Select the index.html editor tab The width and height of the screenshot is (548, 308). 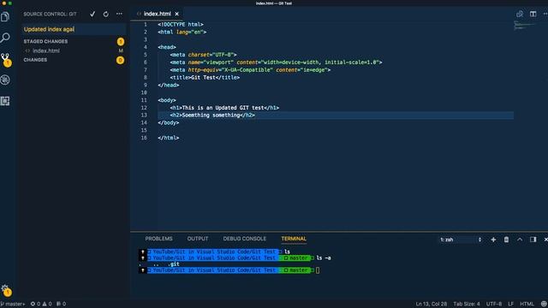tap(157, 14)
